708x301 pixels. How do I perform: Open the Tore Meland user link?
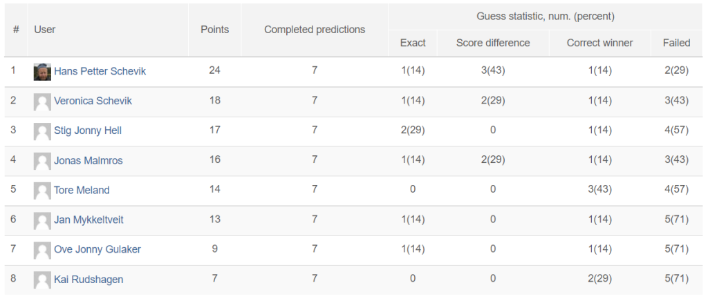(x=82, y=190)
